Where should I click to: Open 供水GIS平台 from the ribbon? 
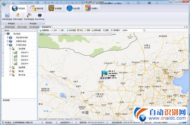(40, 17)
